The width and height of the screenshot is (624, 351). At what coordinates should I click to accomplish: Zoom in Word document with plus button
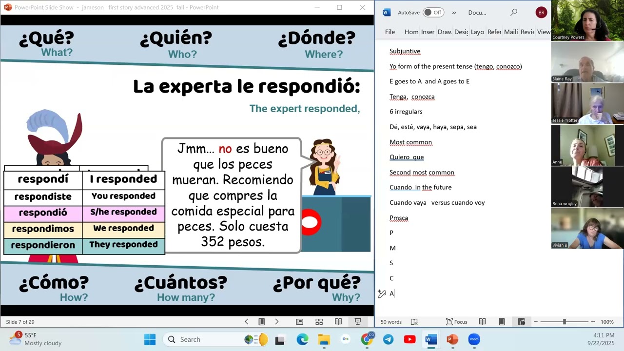pos(593,322)
